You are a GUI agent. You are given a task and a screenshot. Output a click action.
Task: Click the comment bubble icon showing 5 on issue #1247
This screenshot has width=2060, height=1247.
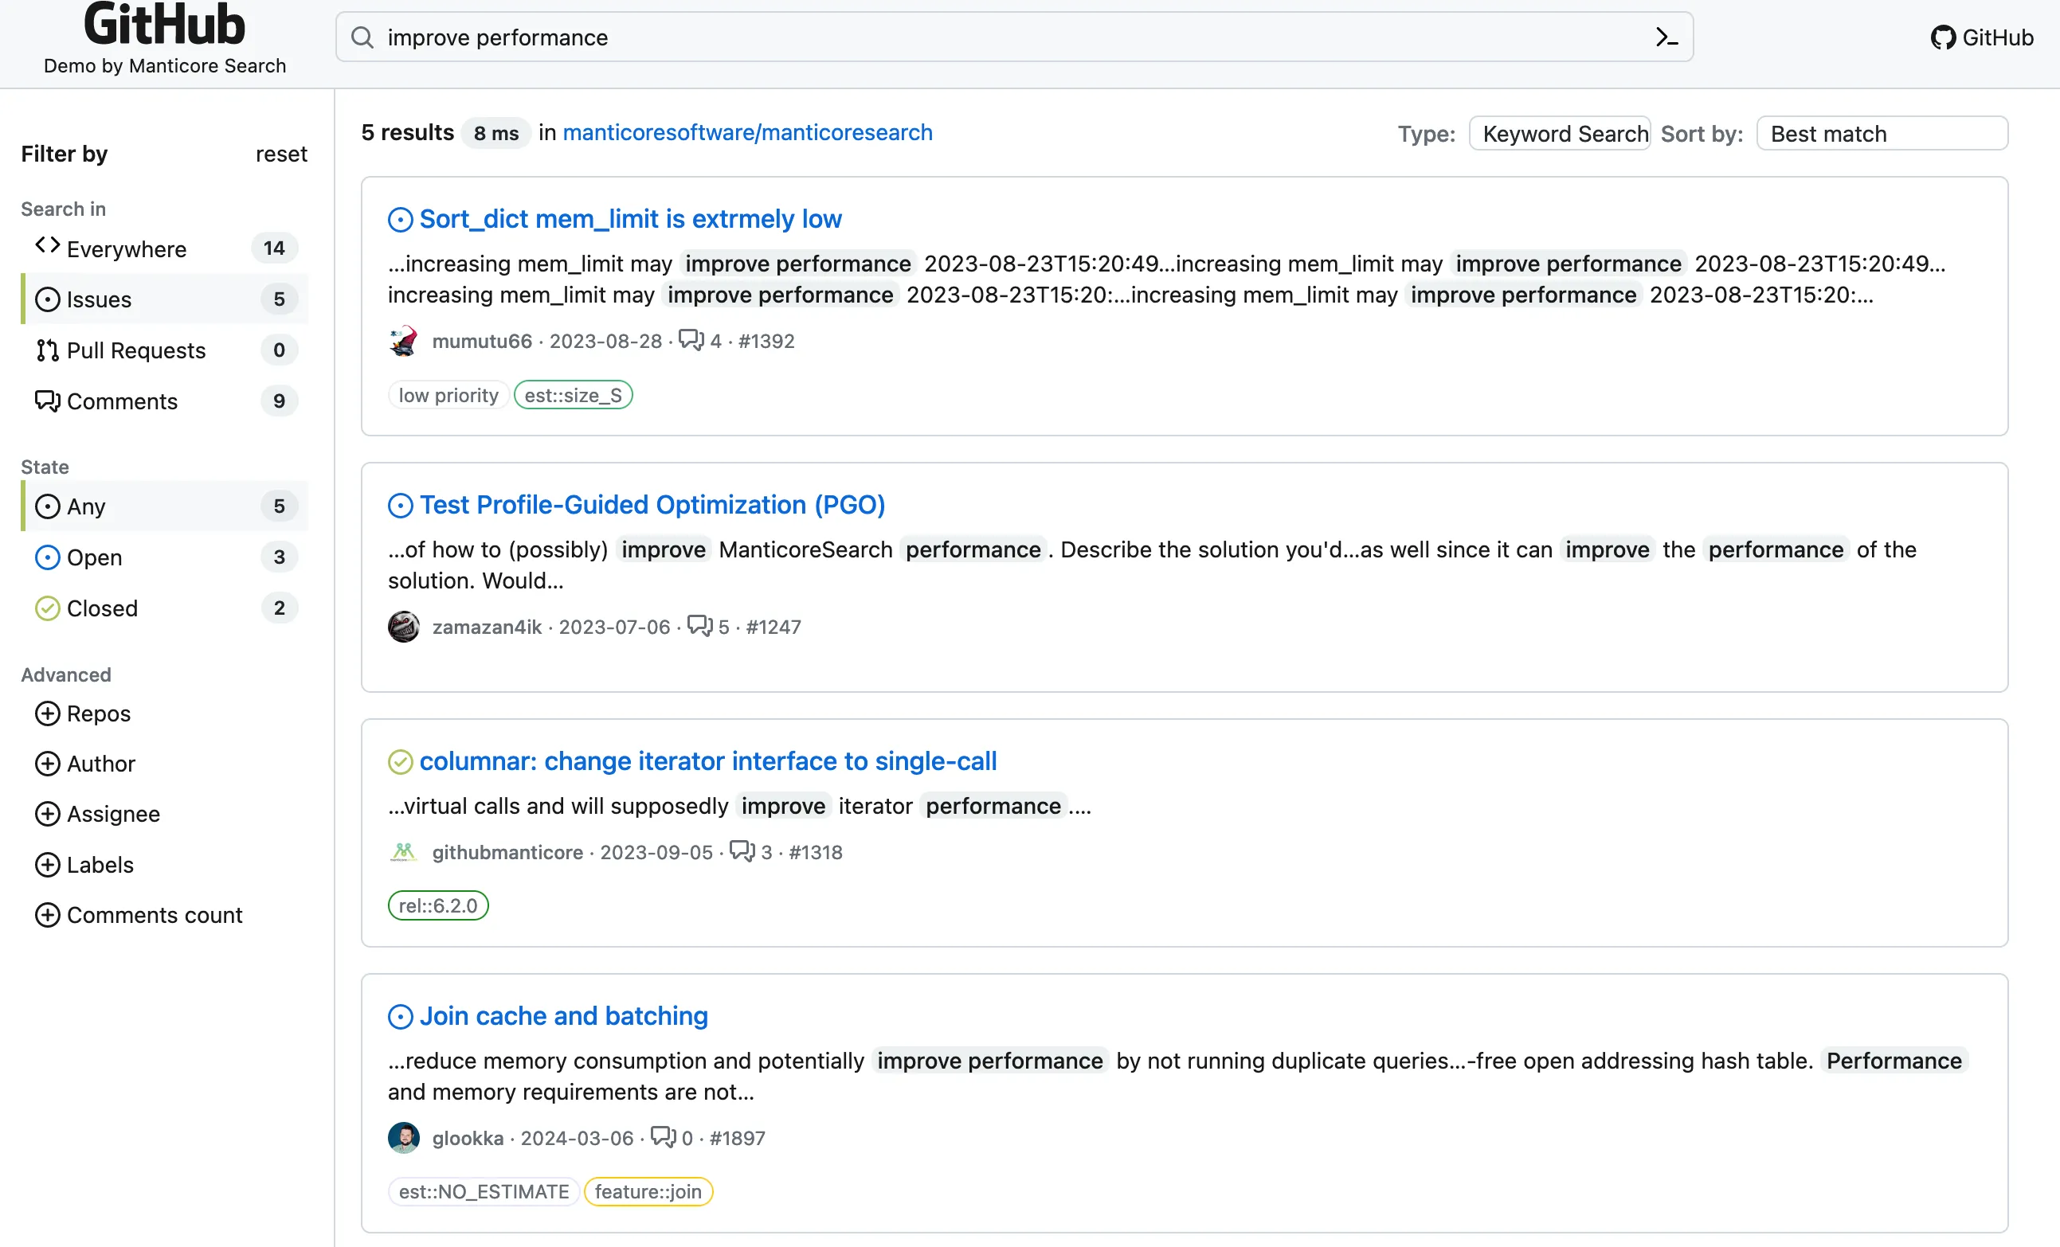pyautogui.click(x=702, y=626)
